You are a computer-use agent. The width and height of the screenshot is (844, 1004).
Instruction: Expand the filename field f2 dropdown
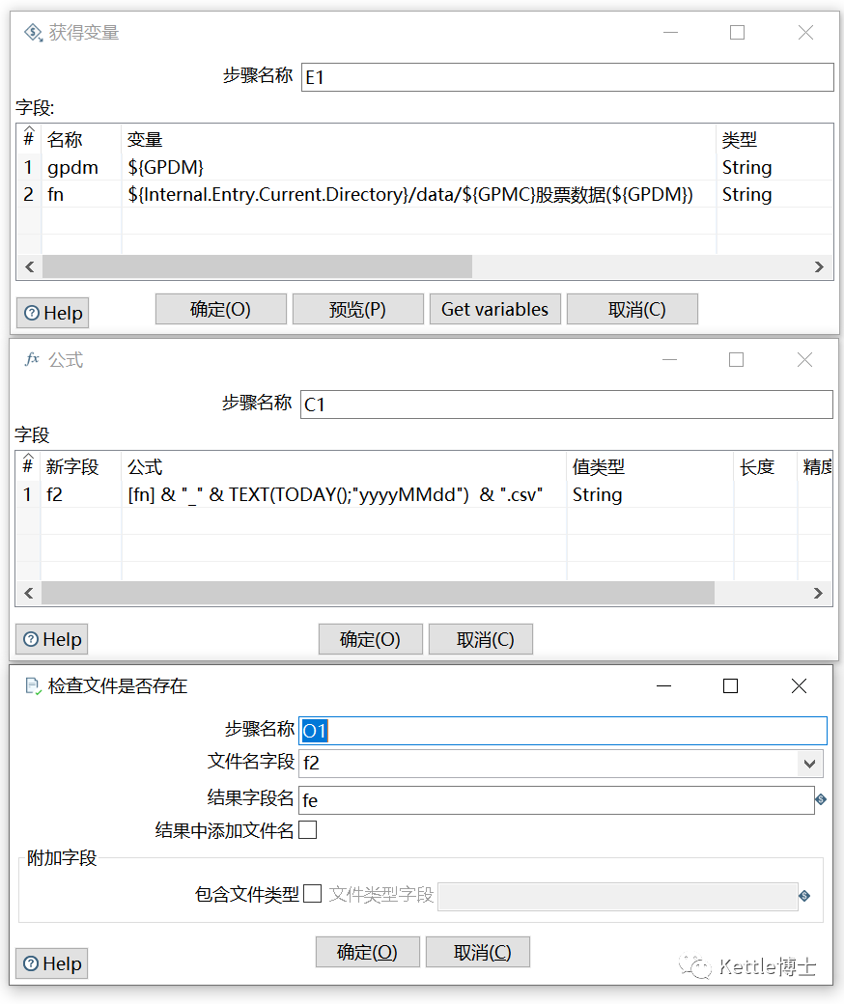point(809,764)
